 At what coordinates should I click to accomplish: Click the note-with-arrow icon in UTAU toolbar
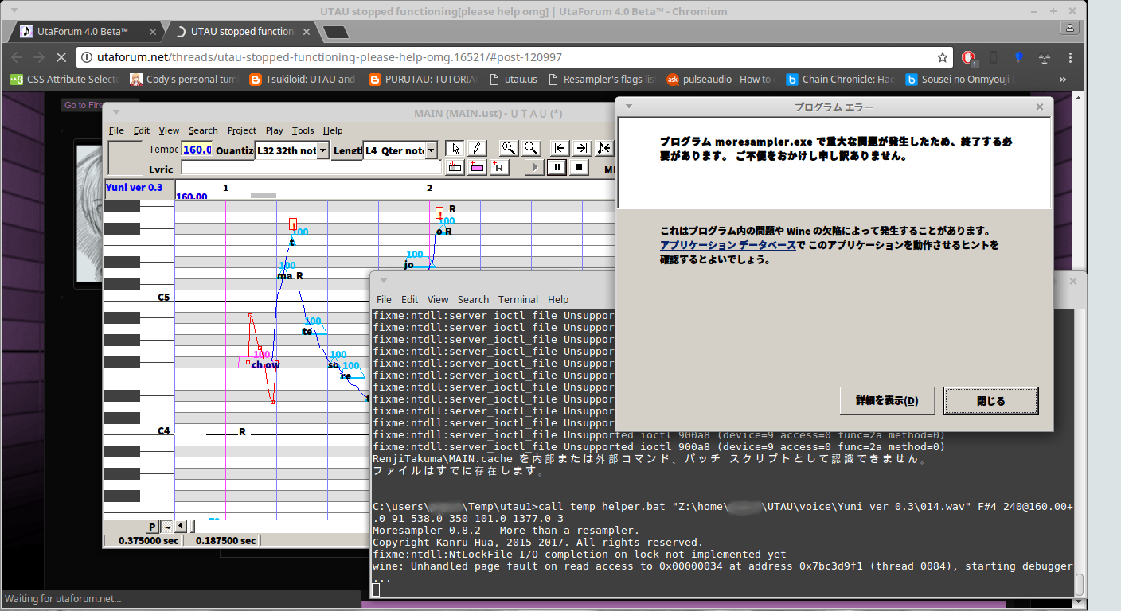pyautogui.click(x=604, y=148)
